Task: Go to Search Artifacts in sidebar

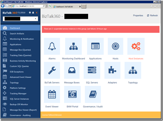Action: click(20, 34)
